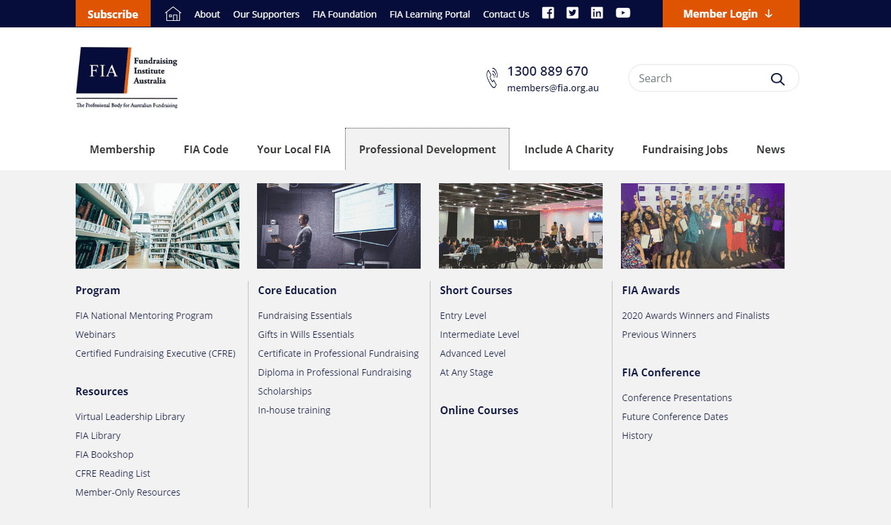Open Include A Charity menu
The height and width of the screenshot is (525, 891).
tap(569, 149)
